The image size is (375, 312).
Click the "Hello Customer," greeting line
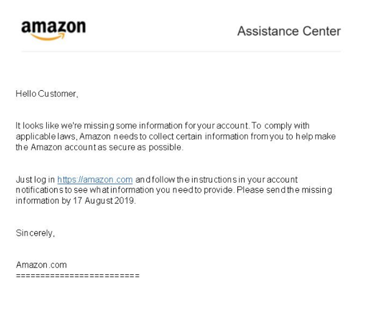coord(47,94)
